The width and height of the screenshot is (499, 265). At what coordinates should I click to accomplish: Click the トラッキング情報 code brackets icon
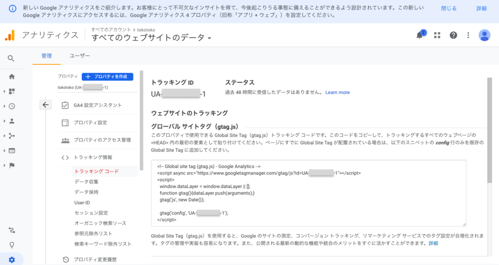(65, 157)
